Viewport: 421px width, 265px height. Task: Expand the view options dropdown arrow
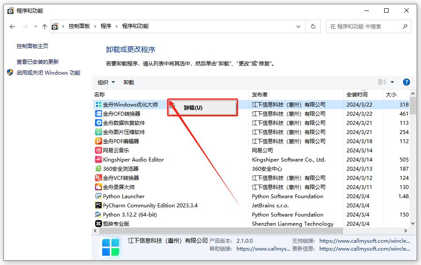[392, 82]
